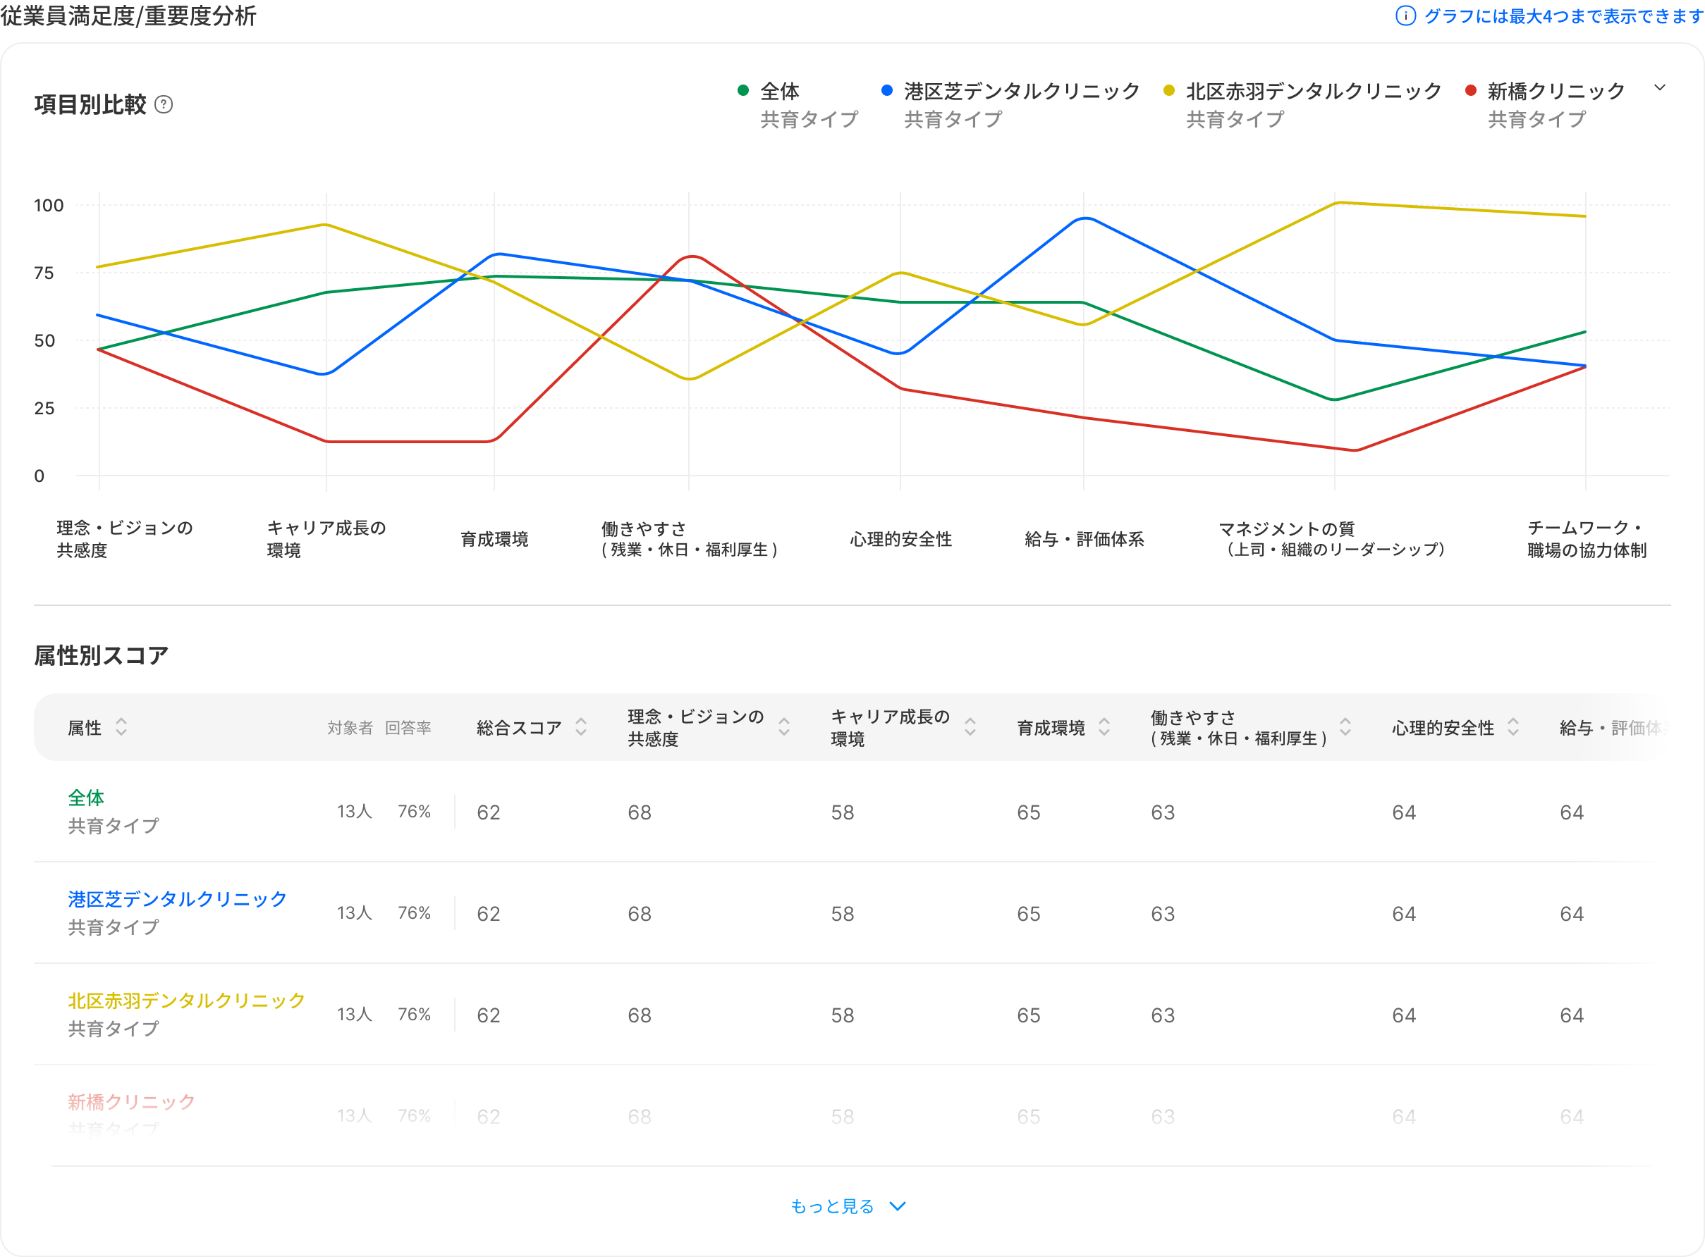
Task: Click info icon beside graph limit notice
Action: 1406,16
